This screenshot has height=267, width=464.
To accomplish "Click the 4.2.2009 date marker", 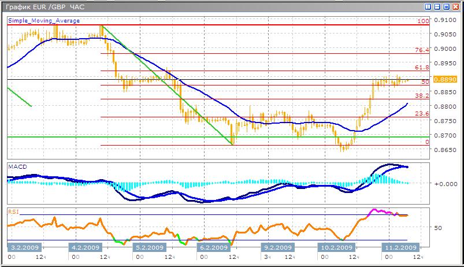I will tap(85, 246).
